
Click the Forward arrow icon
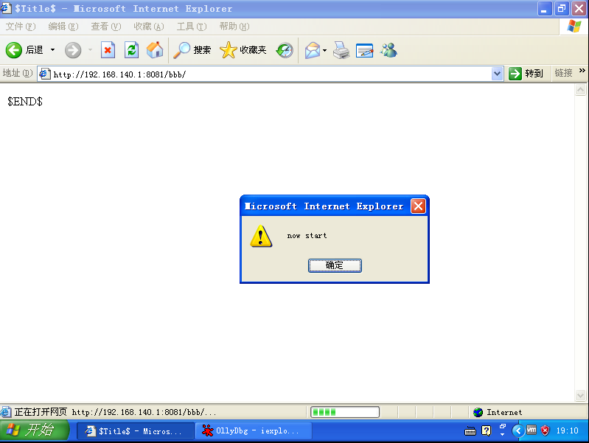(73, 50)
